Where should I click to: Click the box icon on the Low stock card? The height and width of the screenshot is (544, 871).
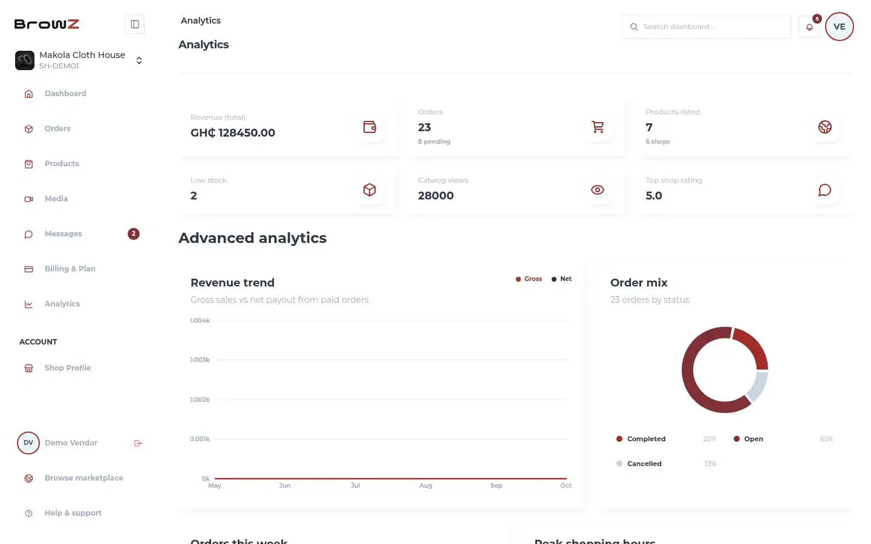[x=370, y=190]
